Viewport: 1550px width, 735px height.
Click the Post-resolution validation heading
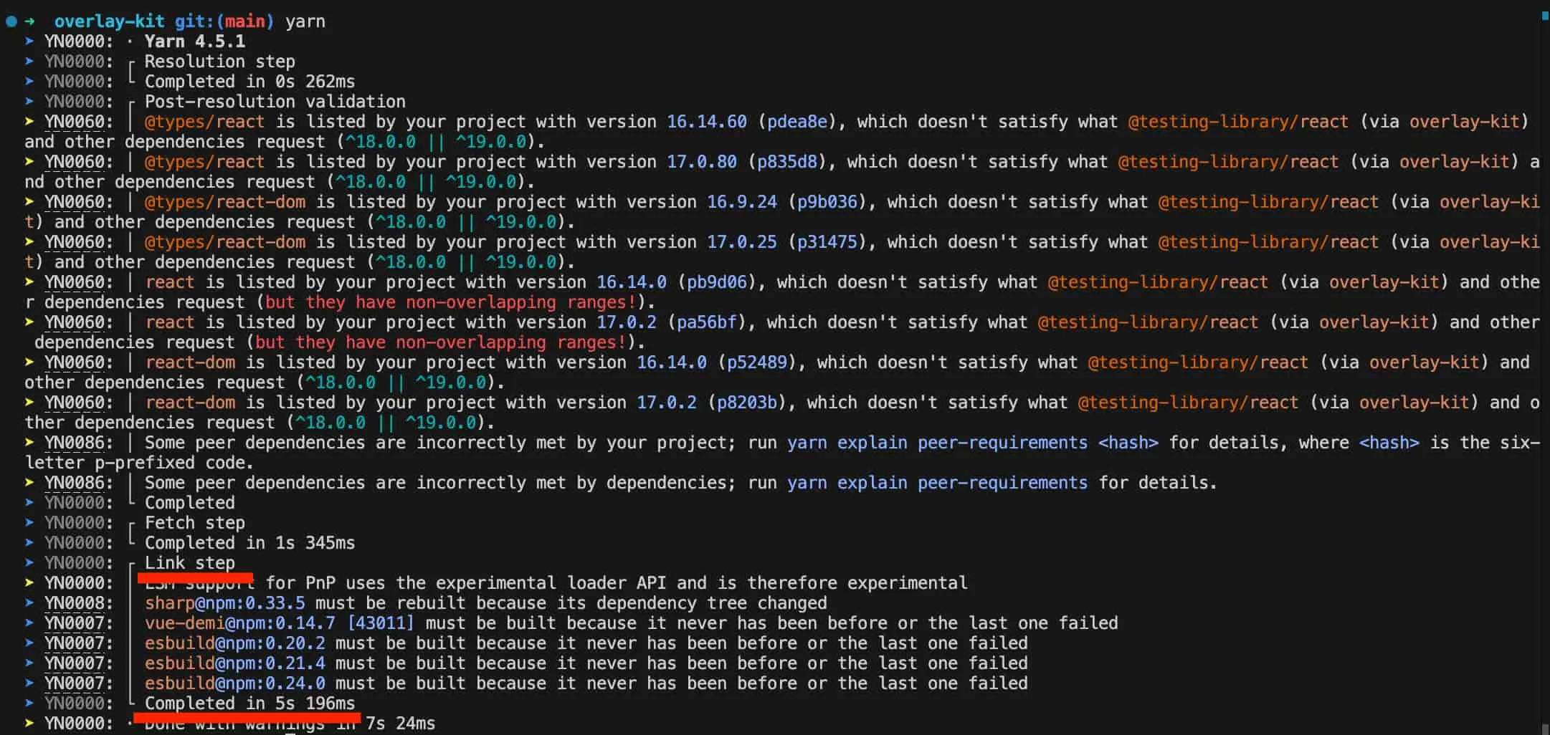point(275,102)
